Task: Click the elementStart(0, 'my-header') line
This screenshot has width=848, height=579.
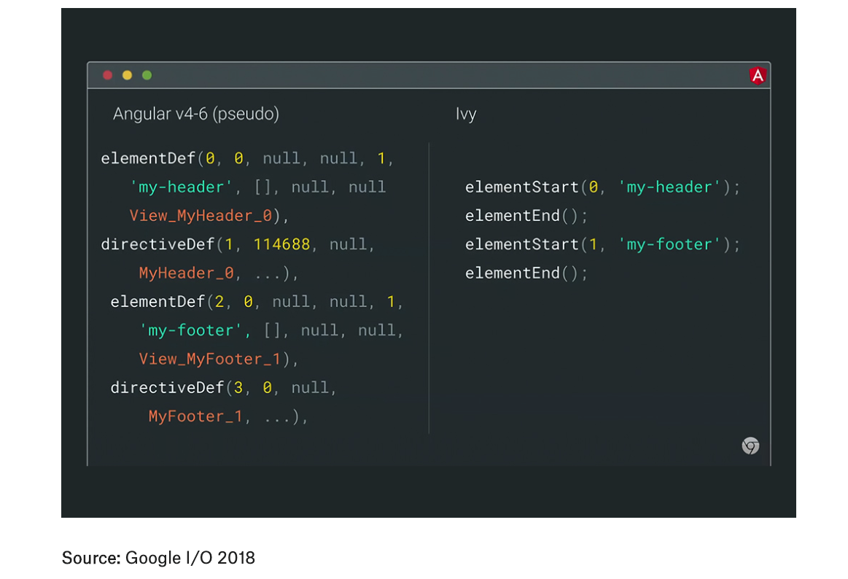Action: tap(602, 187)
